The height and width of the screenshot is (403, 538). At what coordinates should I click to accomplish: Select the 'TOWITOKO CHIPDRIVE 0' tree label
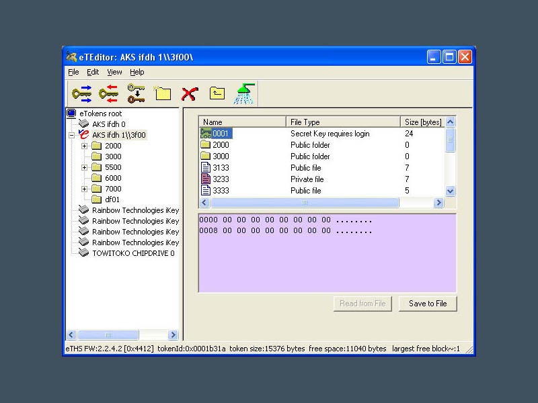133,253
